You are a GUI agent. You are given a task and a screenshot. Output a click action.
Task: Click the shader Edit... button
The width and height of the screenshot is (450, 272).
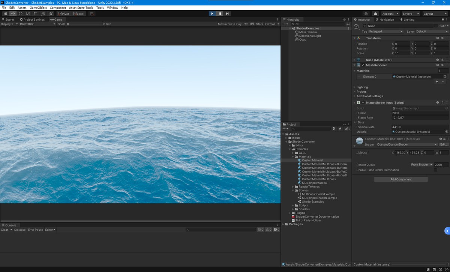(444, 144)
